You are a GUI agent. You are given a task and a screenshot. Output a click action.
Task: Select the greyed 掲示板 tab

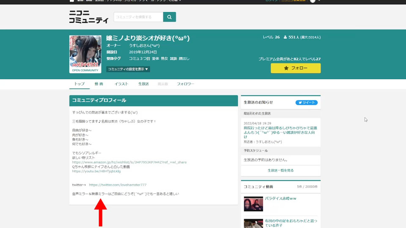[163, 84]
